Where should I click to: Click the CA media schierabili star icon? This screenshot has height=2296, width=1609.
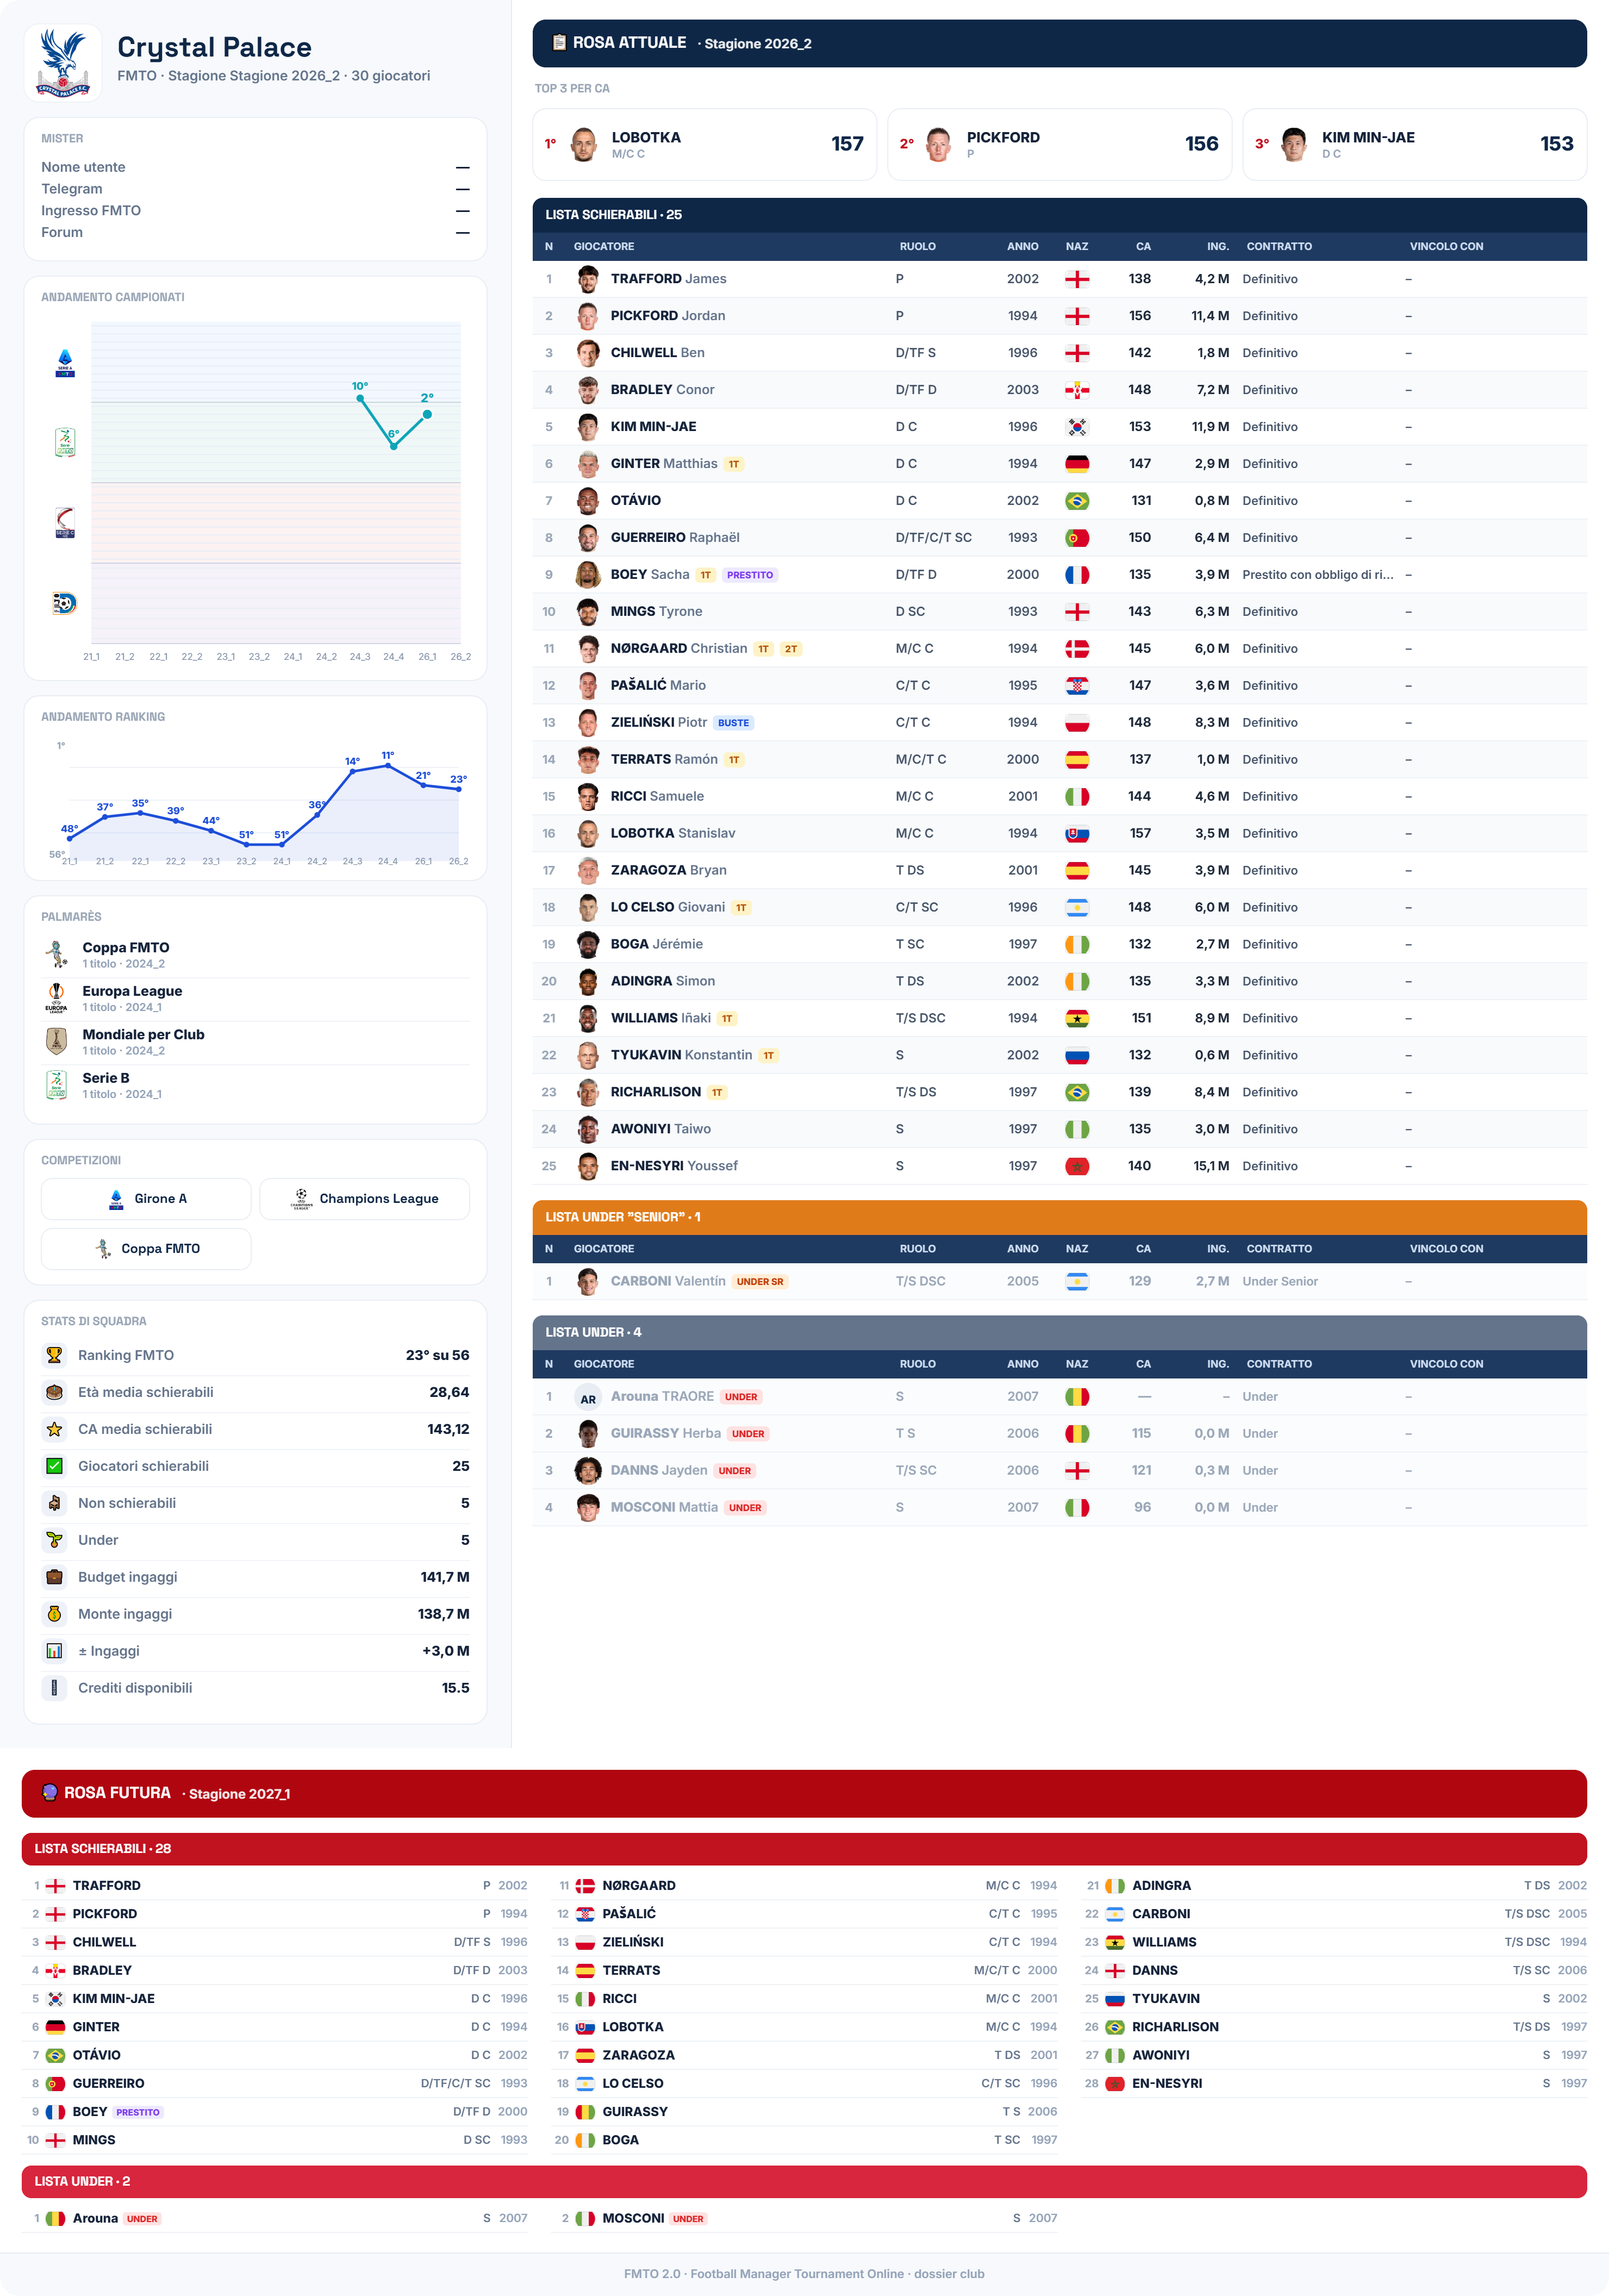54,1429
